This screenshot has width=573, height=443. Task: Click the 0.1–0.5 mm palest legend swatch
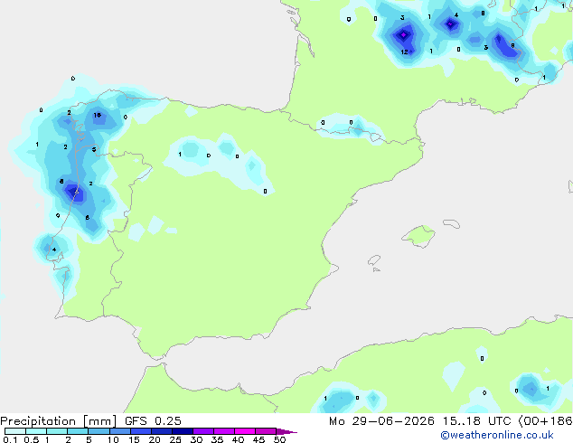(15, 431)
